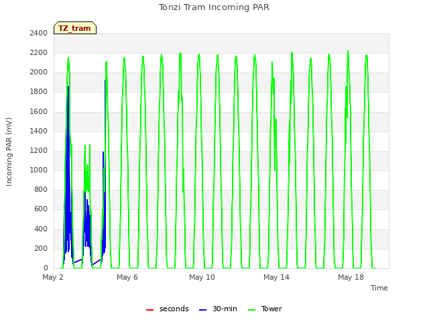Image resolution: width=429 pixels, height=322 pixels.
Task: Click the 2200 y-axis tick label
Action: click(x=39, y=52)
